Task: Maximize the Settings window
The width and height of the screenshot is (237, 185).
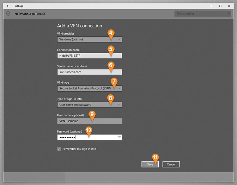Action: [220, 6]
